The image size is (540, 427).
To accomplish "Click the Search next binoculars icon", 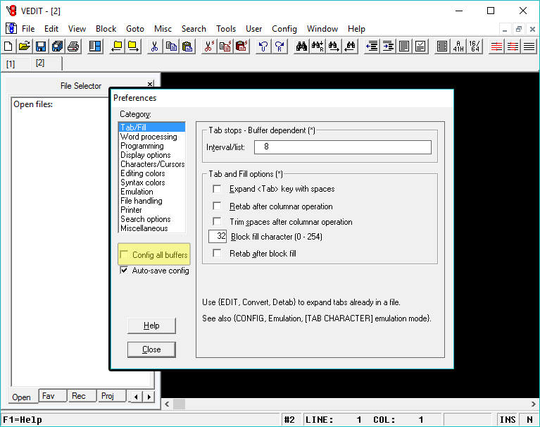I will coord(334,47).
